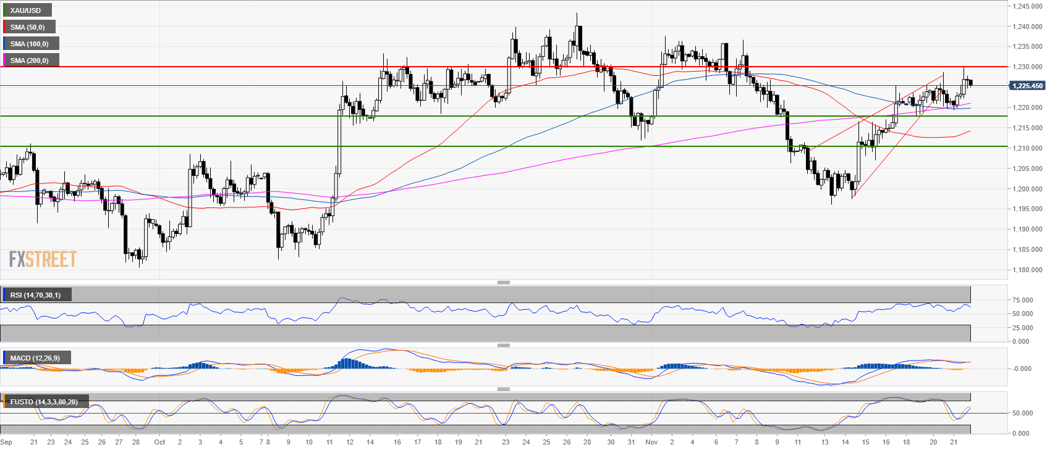This screenshot has width=1055, height=450.
Task: Open the FUSTO (14,3,3,80,20) indicator label
Action: [x=44, y=402]
